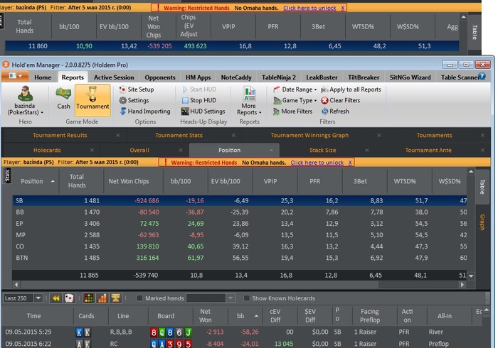498x348 pixels.
Task: Expand the More Reports dropdown arrow
Action: 260,112
